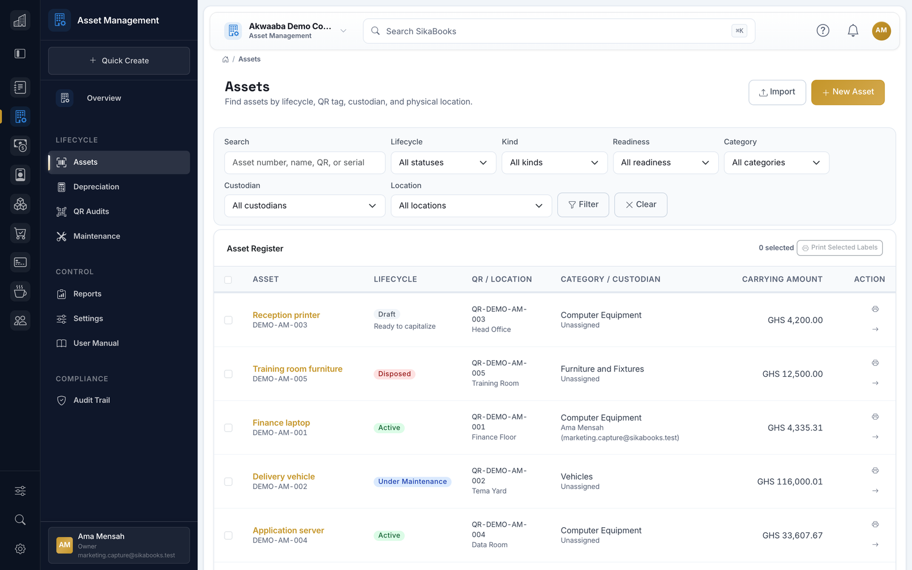The width and height of the screenshot is (912, 570).
Task: Open the search icon in left rail
Action: point(20,520)
